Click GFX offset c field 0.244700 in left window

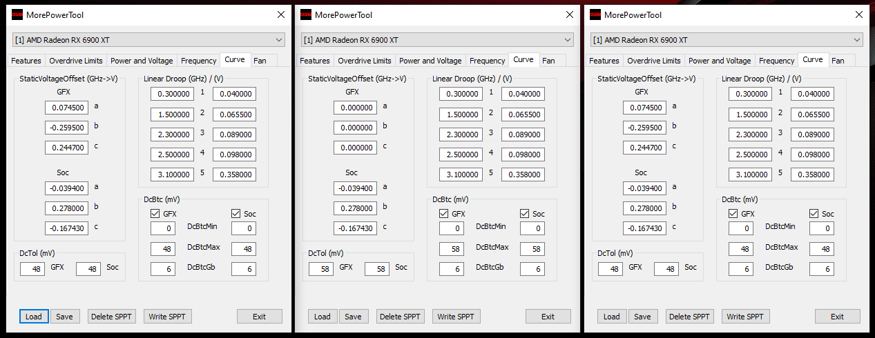click(x=67, y=148)
